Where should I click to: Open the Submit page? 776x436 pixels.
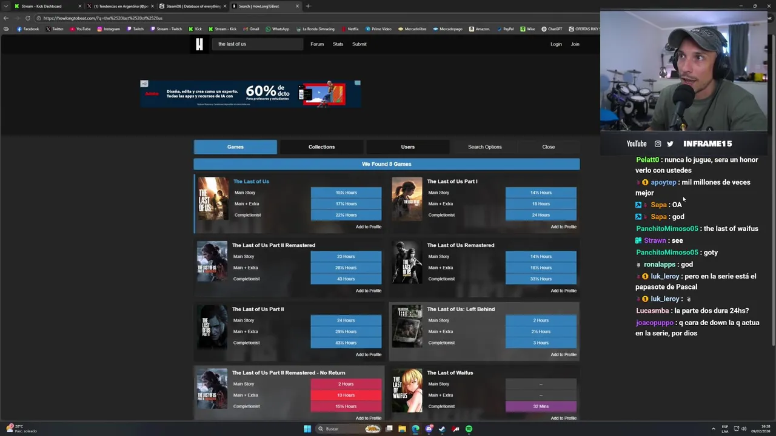pyautogui.click(x=360, y=44)
